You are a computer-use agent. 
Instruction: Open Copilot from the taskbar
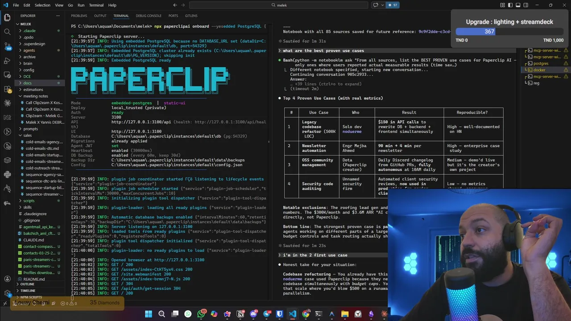214,314
